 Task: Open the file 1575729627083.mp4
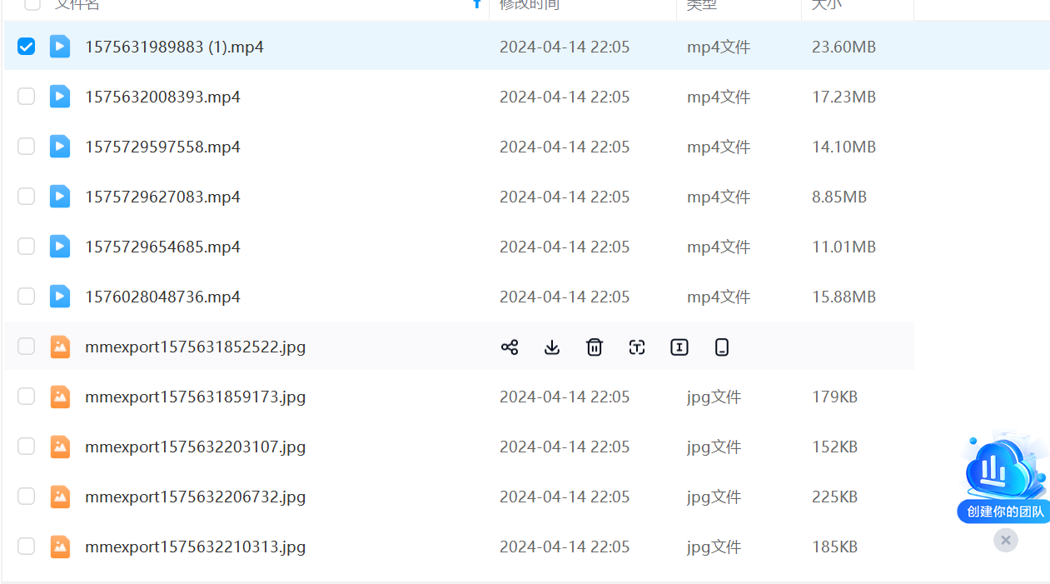click(162, 197)
